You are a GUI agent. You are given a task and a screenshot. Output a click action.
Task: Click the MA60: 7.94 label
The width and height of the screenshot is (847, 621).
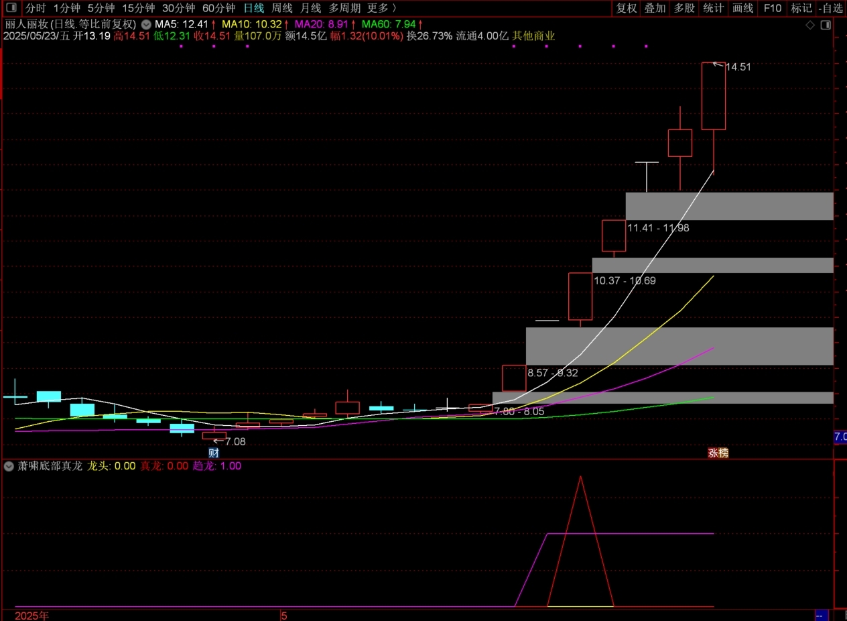(x=389, y=24)
